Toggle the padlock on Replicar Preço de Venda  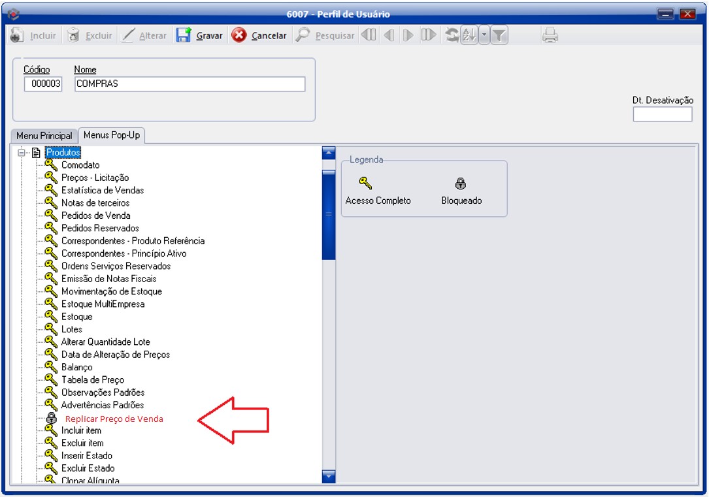pos(51,418)
